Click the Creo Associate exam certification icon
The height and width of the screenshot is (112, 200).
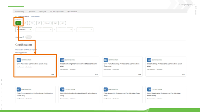click(19, 60)
